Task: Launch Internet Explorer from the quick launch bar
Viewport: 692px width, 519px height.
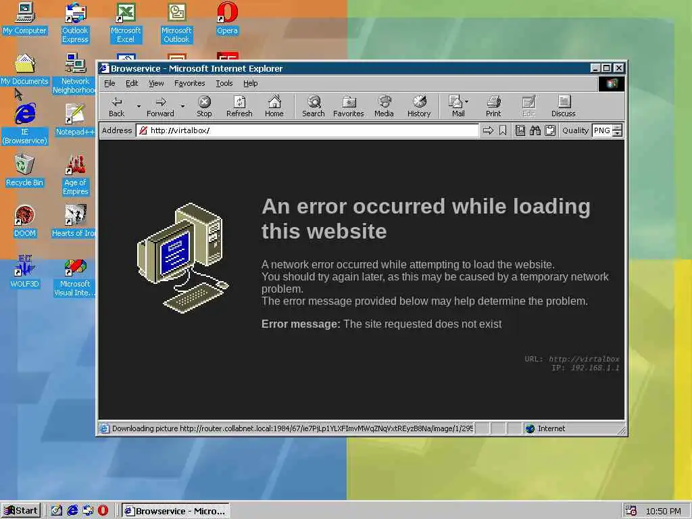Action: pos(72,511)
